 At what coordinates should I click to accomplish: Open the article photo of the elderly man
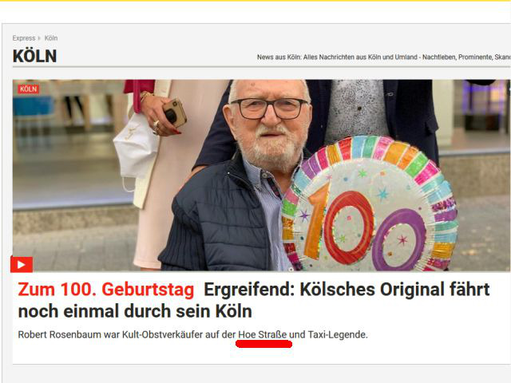pyautogui.click(x=261, y=176)
